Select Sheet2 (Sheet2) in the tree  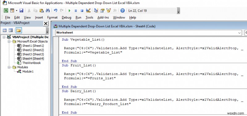(33, 50)
